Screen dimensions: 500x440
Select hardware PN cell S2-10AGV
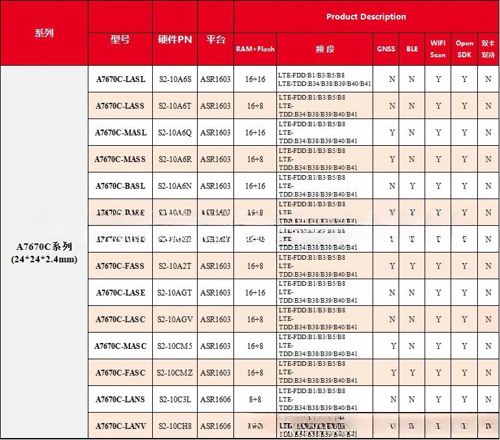coord(175,320)
